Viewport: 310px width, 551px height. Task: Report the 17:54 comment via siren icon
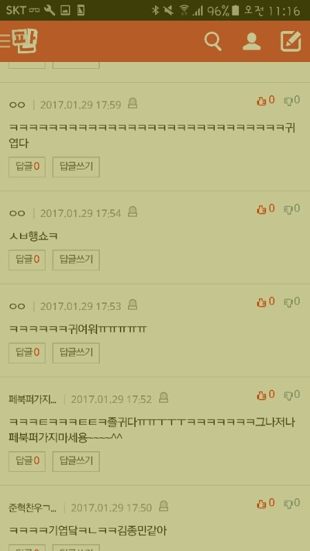point(132,212)
